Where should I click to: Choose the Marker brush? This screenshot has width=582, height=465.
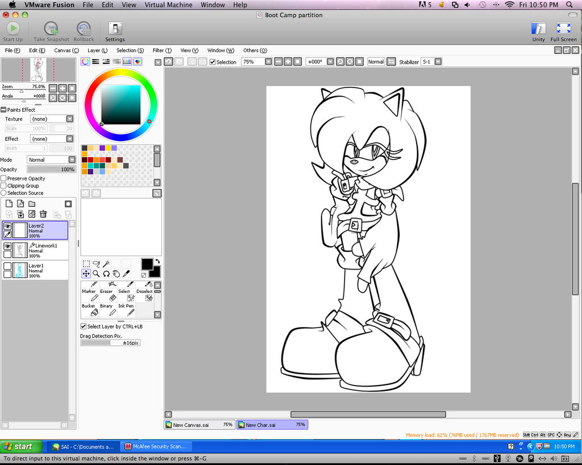coord(90,295)
